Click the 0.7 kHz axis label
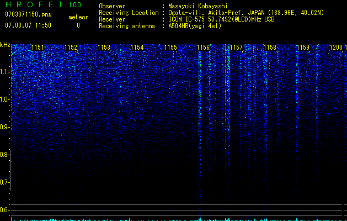The height and width of the screenshot is (221, 347). [4, 182]
